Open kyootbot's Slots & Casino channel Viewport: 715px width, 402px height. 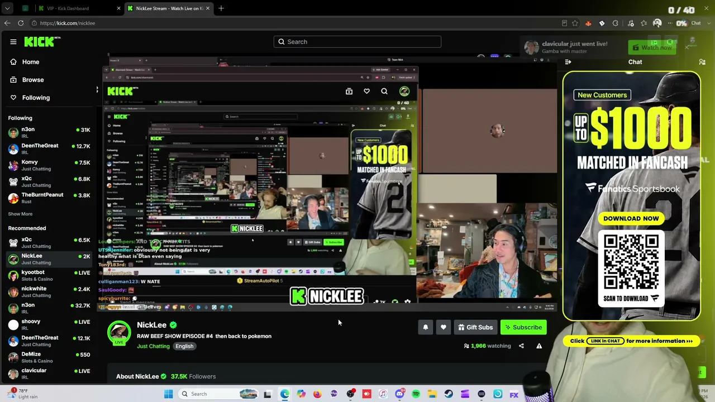tap(49, 275)
